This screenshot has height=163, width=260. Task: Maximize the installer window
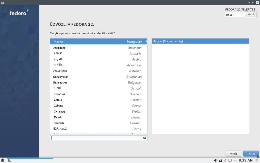253,3
